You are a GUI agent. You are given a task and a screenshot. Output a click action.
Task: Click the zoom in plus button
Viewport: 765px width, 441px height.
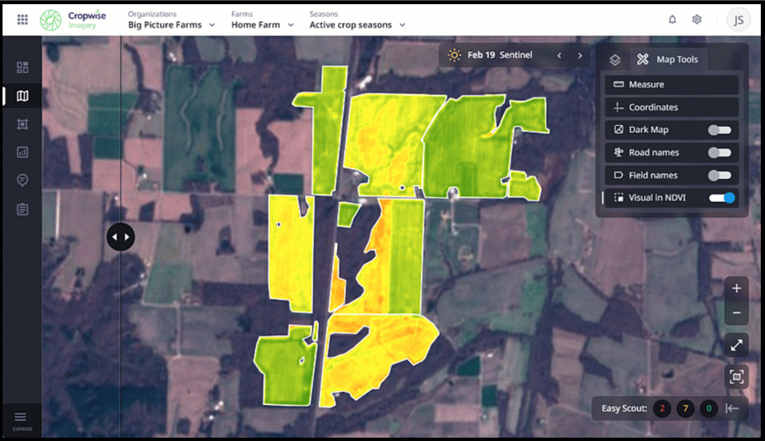pos(736,289)
